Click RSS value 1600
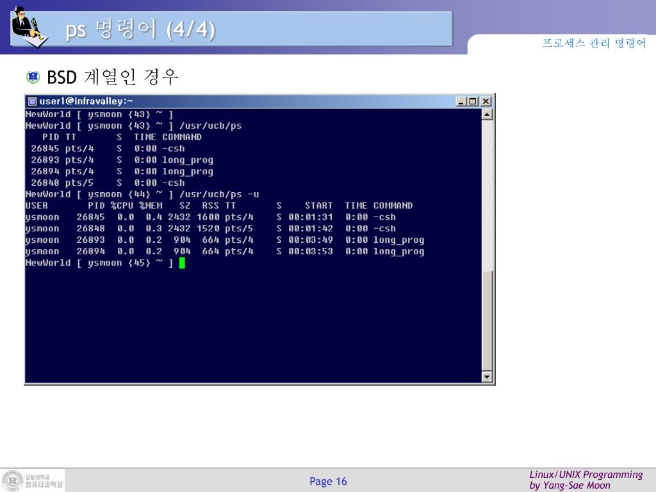The height and width of the screenshot is (492, 656). point(208,217)
